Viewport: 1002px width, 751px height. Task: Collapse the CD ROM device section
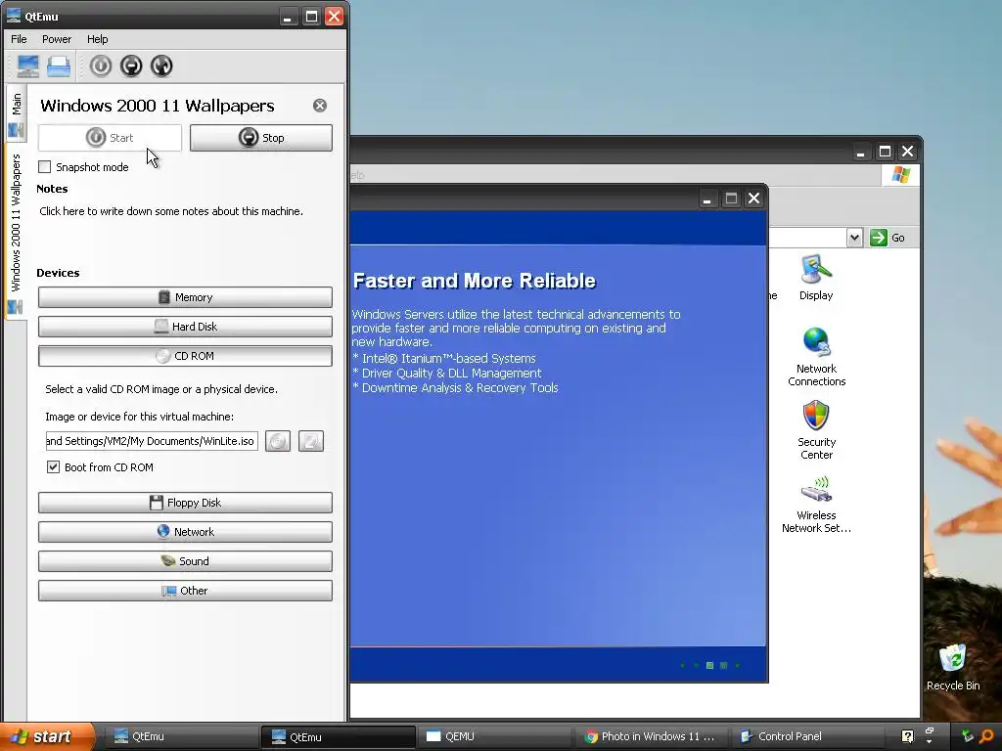coord(185,356)
